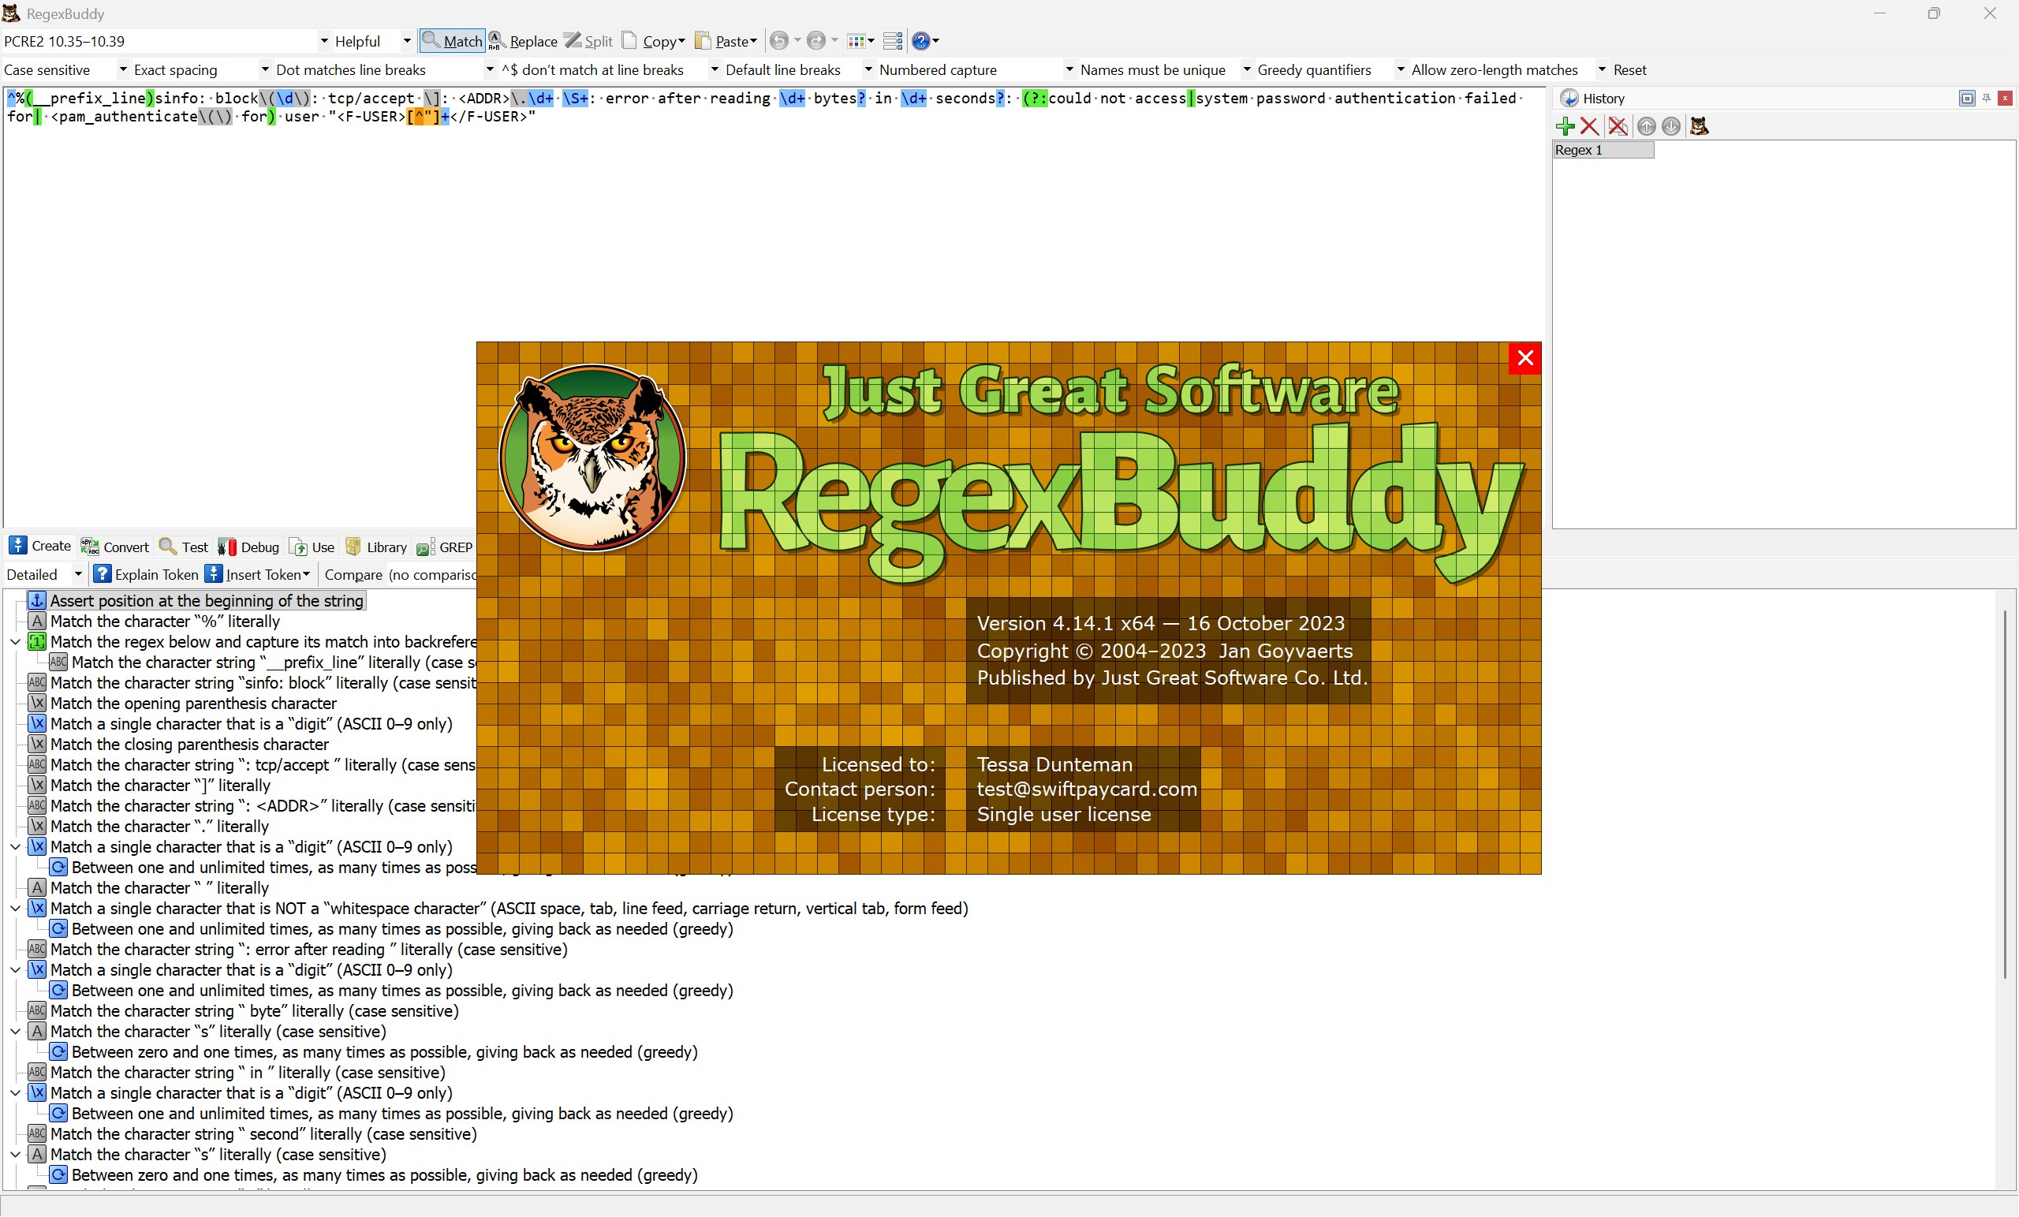Toggle floating mode of History panel

point(1967,99)
